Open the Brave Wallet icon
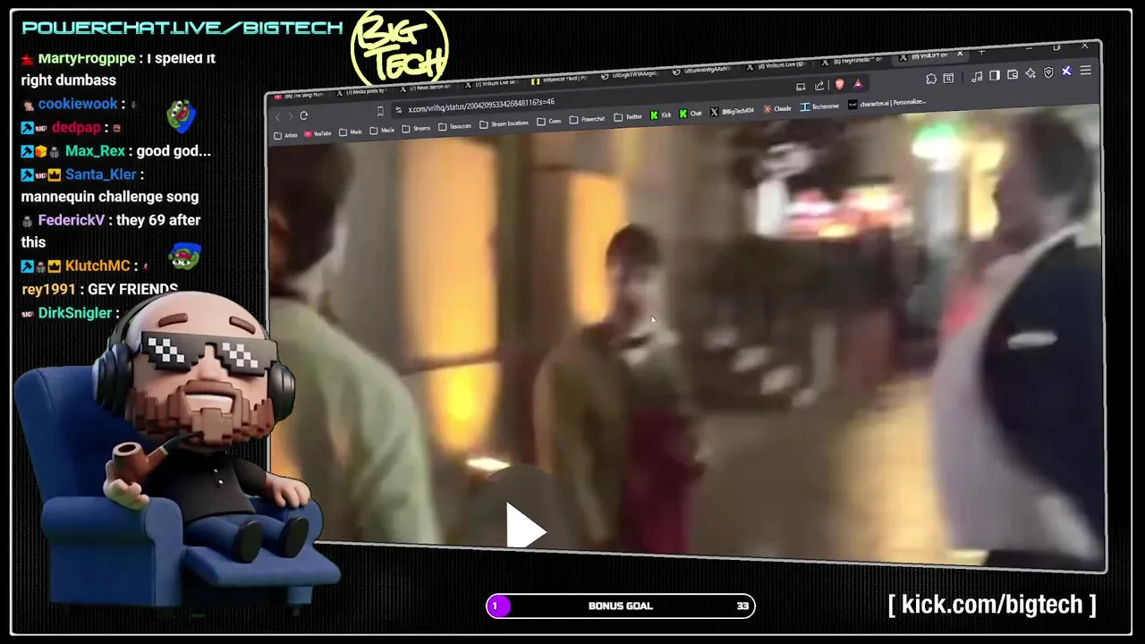Image resolution: width=1145 pixels, height=644 pixels. [1013, 74]
